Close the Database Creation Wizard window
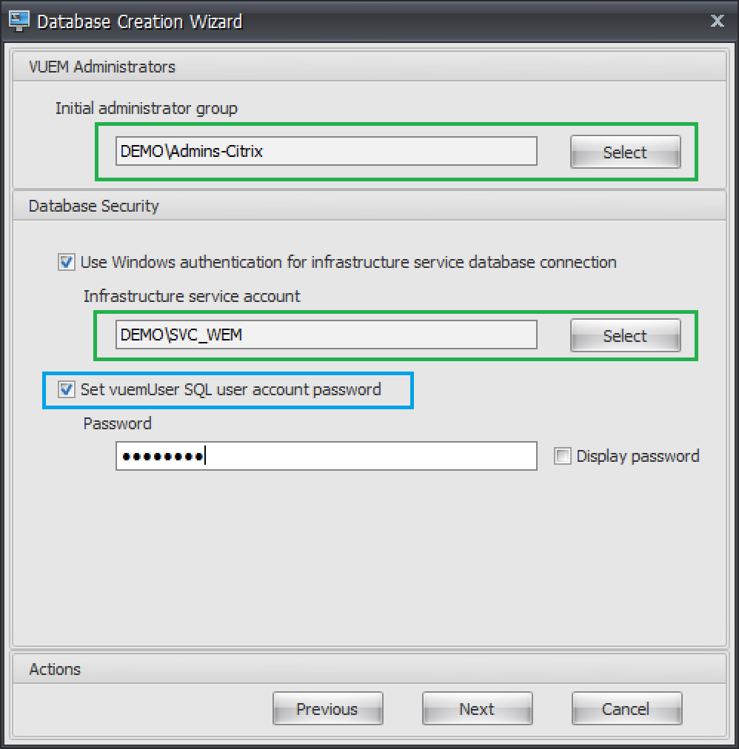Image resolution: width=739 pixels, height=749 pixels. coord(717,21)
